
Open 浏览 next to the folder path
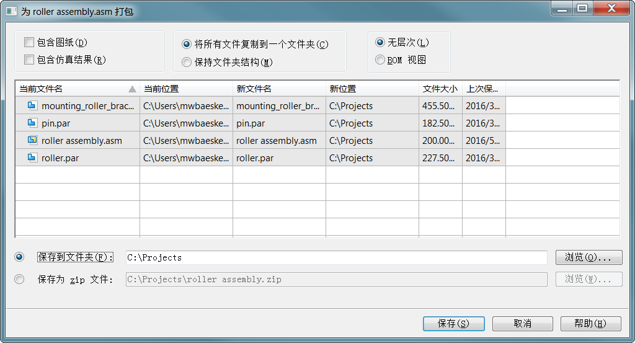(588, 257)
